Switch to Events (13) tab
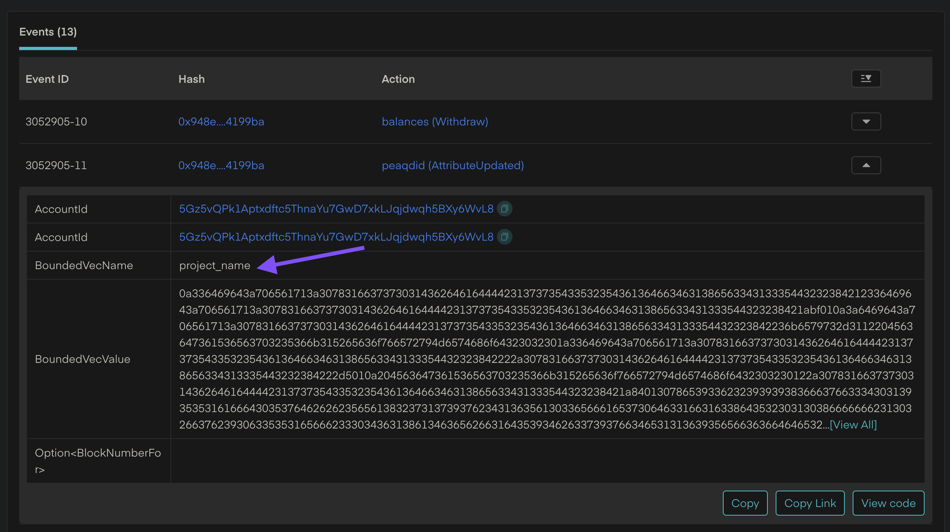Screen dimensions: 950x532 pos(48,32)
